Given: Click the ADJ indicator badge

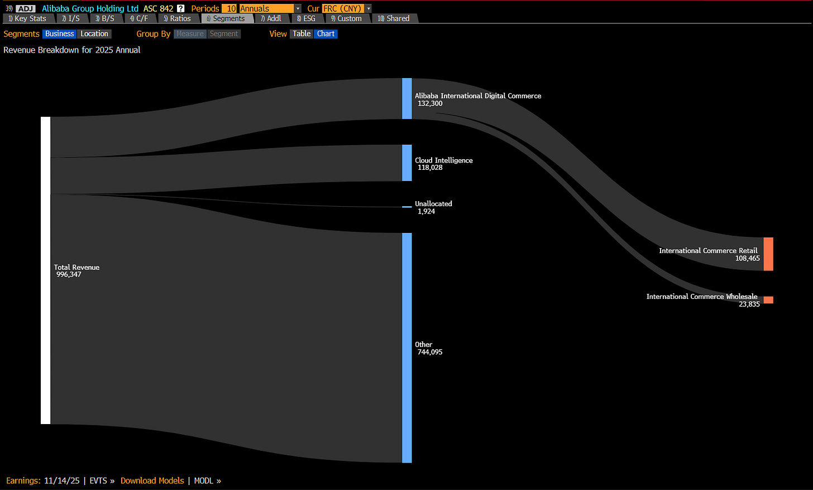Looking at the screenshot, I should (26, 8).
